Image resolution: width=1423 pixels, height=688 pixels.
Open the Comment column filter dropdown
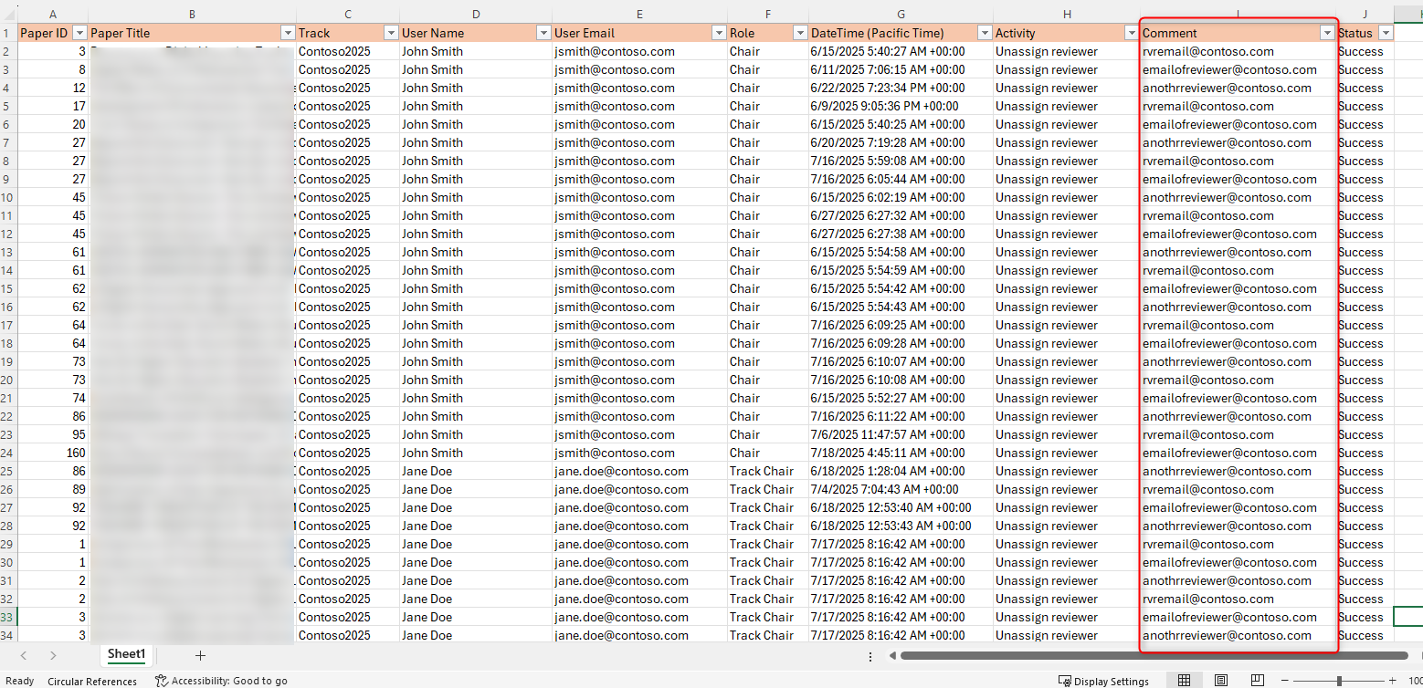[x=1327, y=32]
